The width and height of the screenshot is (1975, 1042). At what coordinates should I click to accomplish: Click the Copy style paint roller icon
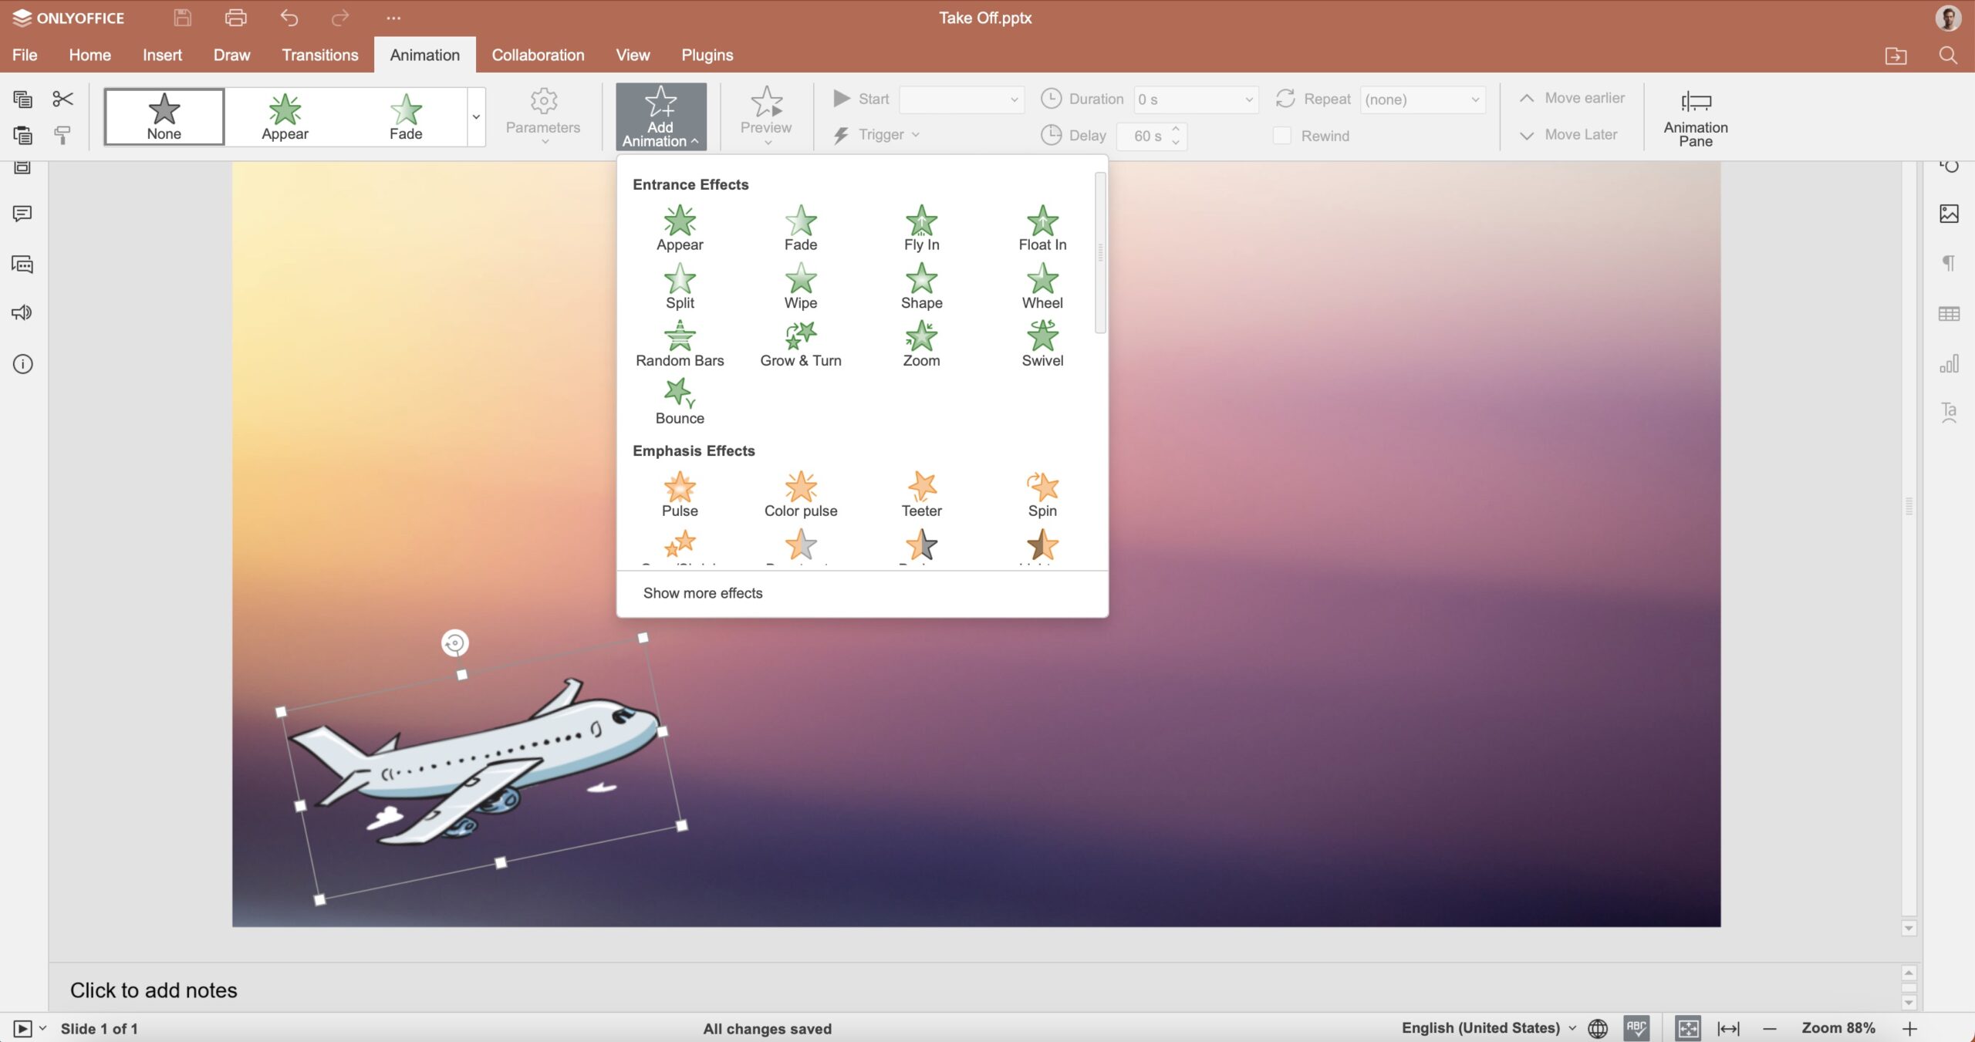62,136
